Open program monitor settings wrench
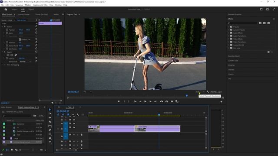The width and height of the screenshot is (278, 156). coord(208,92)
